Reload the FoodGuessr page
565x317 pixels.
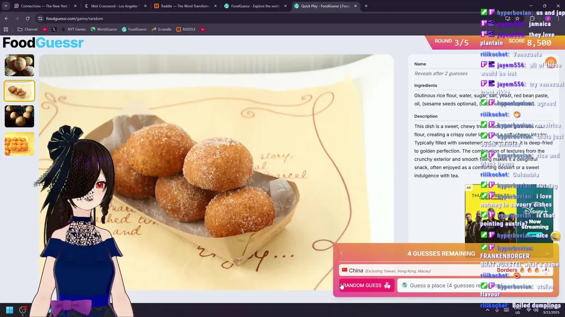click(27, 18)
